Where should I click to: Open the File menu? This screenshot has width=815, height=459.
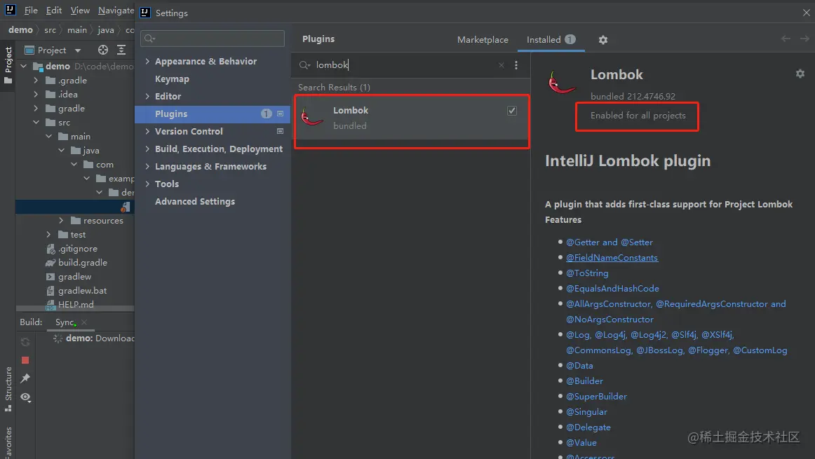click(31, 11)
